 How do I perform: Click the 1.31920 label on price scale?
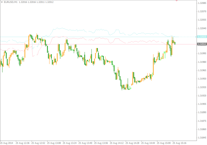click(201, 96)
